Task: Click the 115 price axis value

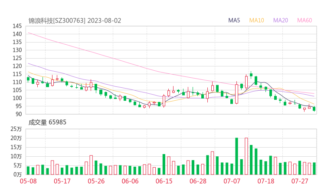Action: [x=17, y=74]
